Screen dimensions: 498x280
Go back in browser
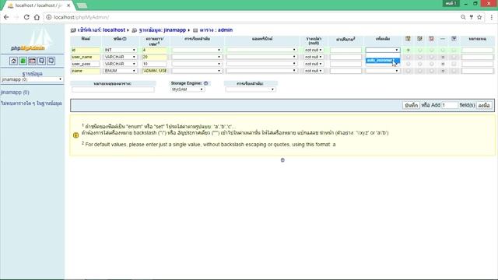click(x=6, y=17)
